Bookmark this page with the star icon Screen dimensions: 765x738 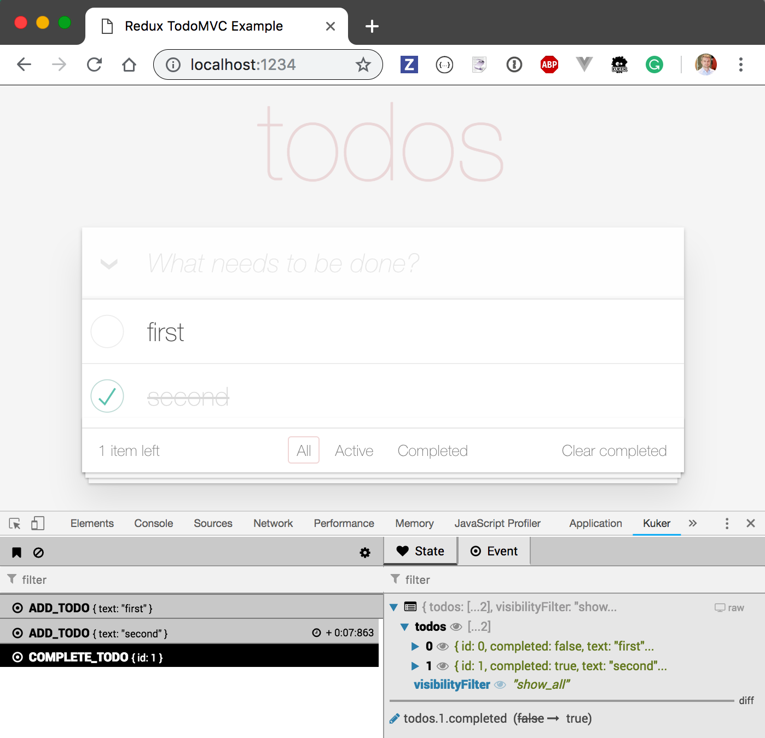363,65
